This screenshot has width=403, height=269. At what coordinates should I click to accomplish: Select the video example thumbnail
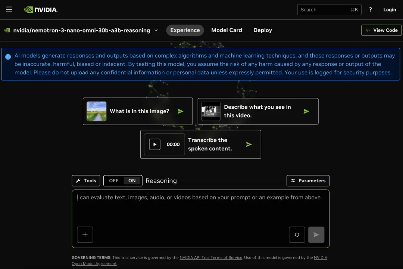(x=211, y=111)
